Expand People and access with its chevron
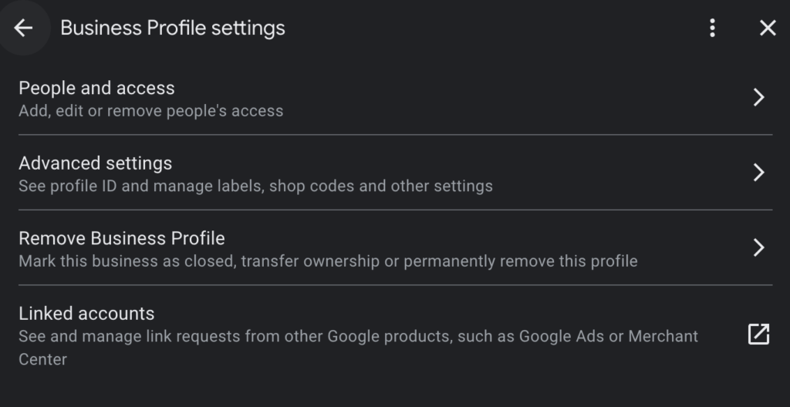This screenshot has height=407, width=790. (759, 97)
